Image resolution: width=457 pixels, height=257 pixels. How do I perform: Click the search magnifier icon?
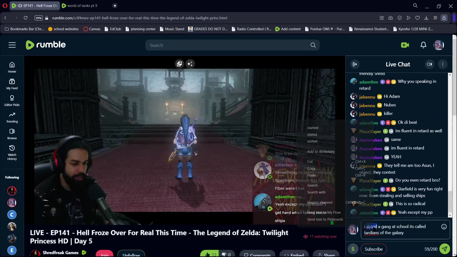pyautogui.click(x=313, y=45)
